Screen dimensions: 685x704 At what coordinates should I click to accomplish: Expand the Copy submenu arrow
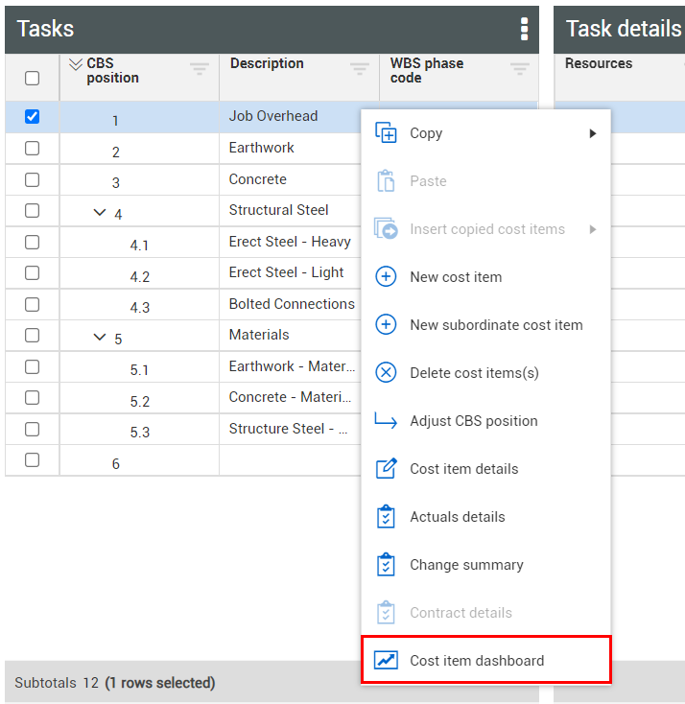593,133
